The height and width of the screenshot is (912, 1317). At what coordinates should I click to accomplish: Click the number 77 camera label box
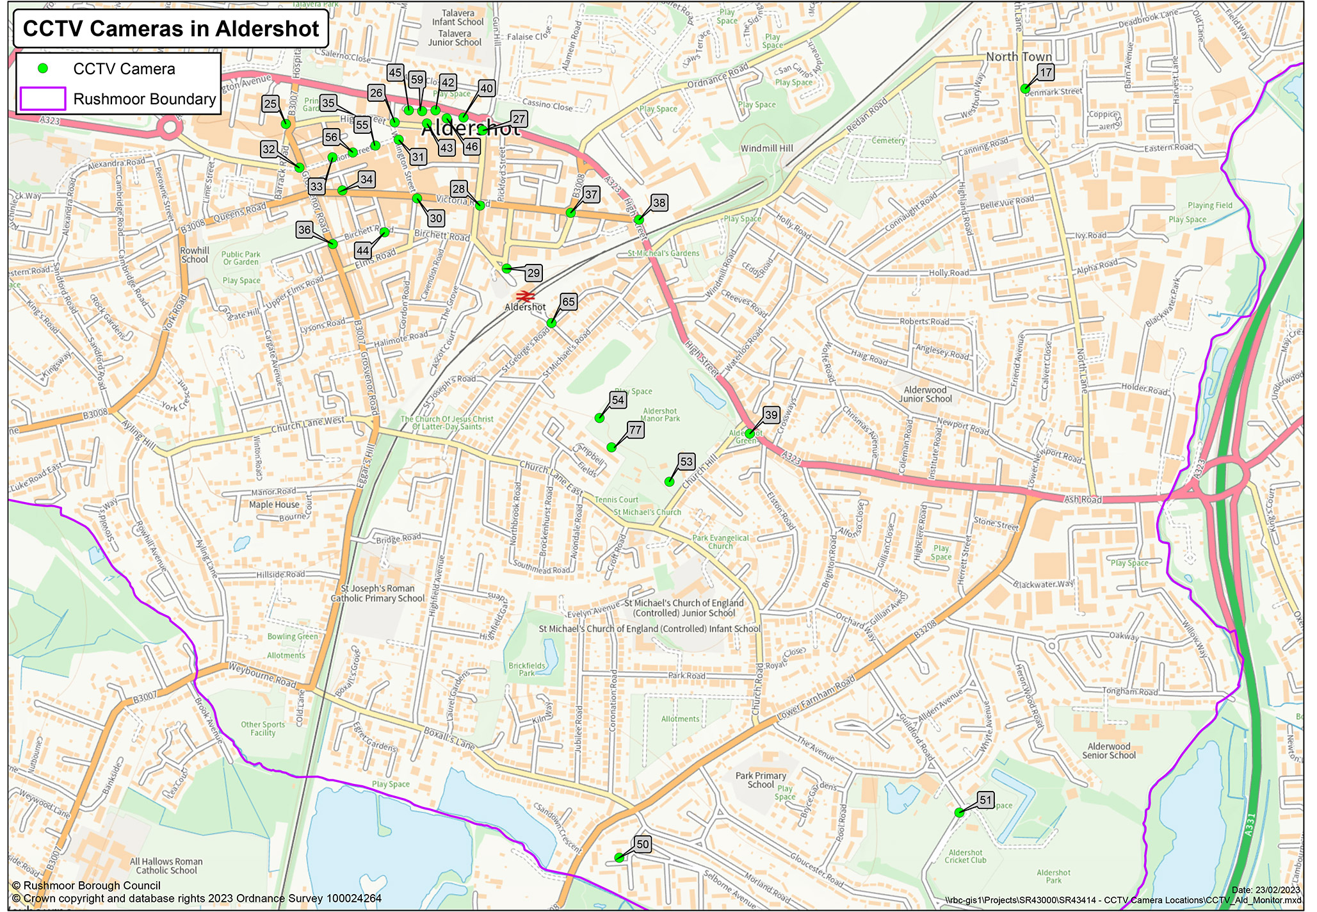click(x=635, y=429)
